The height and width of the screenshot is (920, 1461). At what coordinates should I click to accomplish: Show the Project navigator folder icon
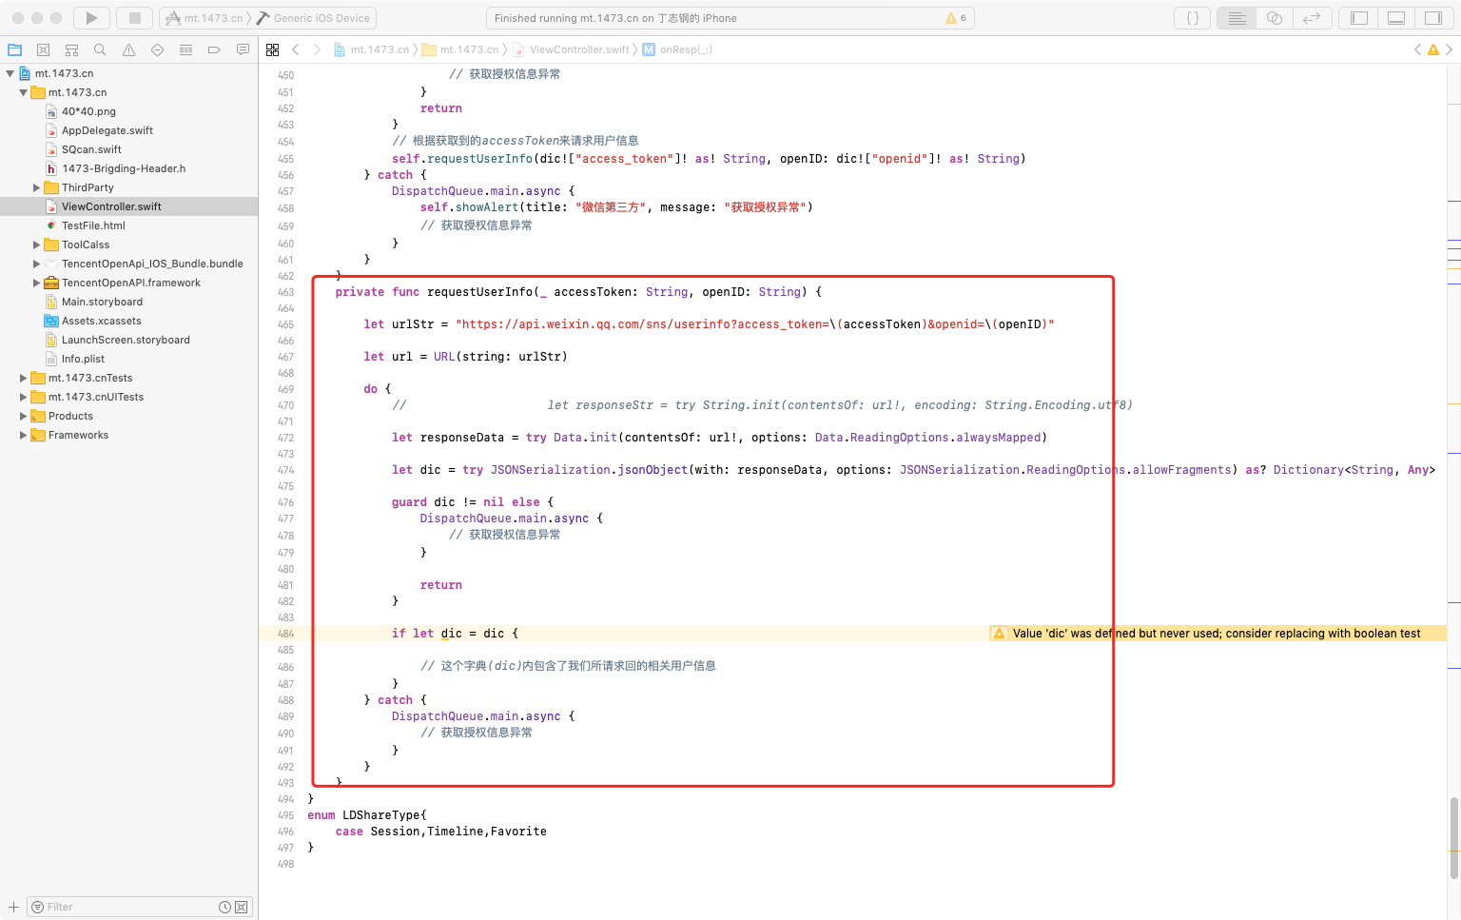coord(14,49)
